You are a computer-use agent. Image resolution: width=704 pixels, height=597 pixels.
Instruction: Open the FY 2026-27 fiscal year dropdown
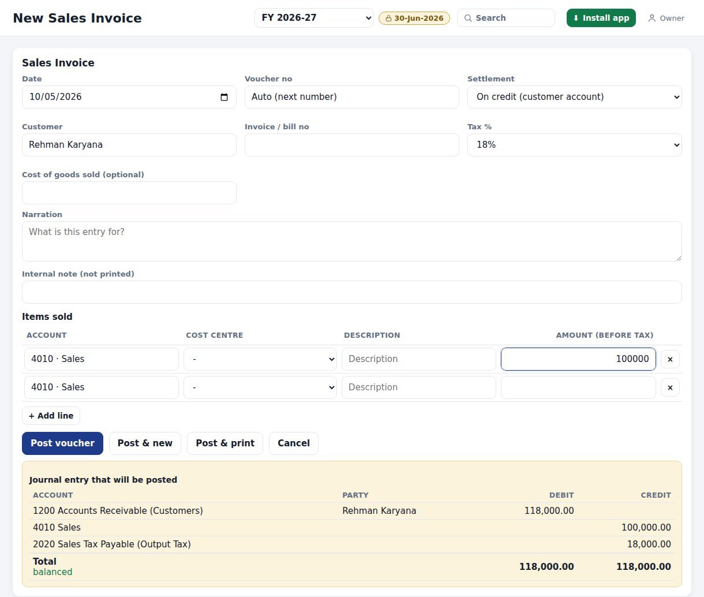(314, 18)
